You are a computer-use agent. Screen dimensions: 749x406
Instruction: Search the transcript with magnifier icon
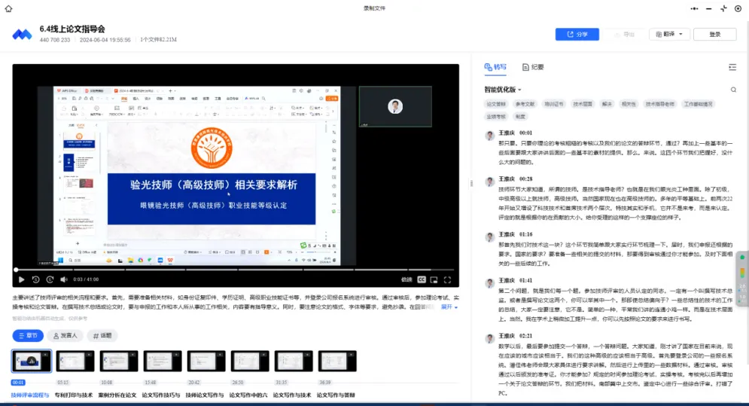733,90
